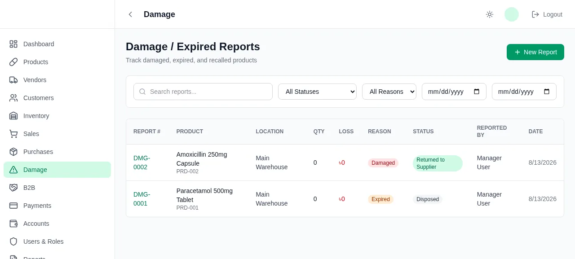Click the magnifier icon in search box
Viewport: 575px width, 259px height.
(x=142, y=92)
